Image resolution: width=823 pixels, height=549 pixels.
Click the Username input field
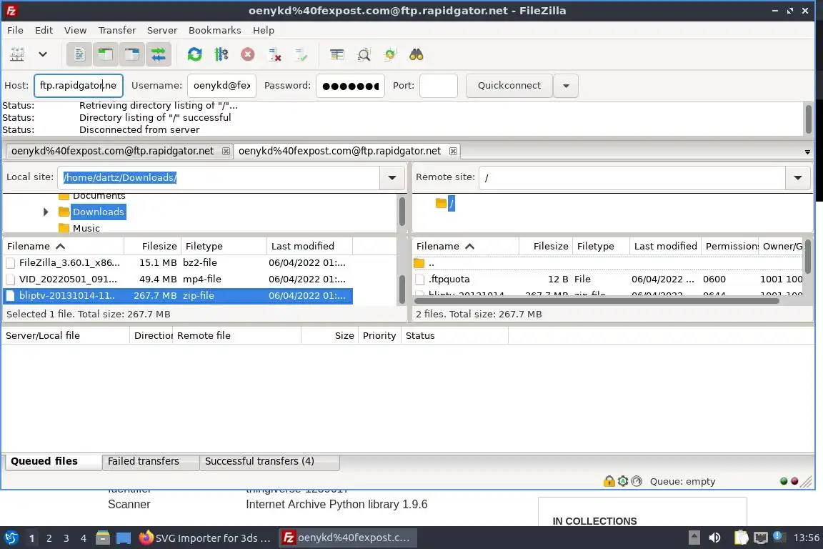coord(221,86)
